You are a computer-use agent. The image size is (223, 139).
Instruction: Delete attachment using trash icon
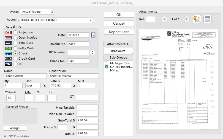pos(207,19)
